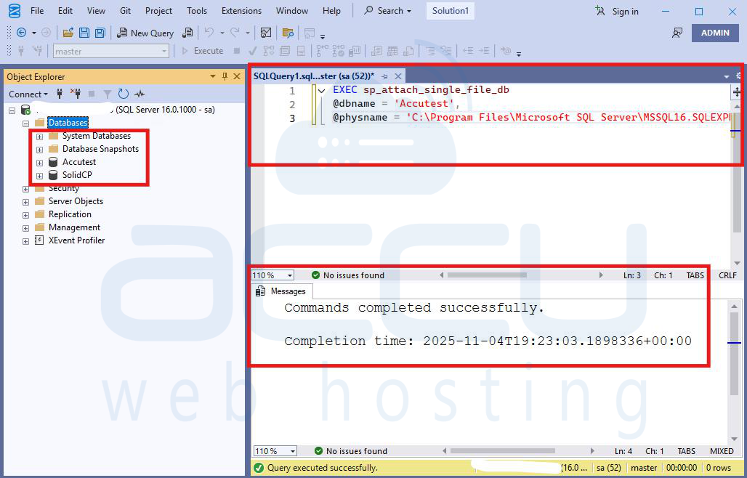Click the Open File folder icon
This screenshot has height=478, width=747.
point(68,33)
